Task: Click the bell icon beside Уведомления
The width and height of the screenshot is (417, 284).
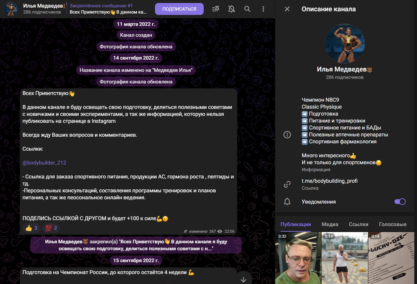Action: 287,202
